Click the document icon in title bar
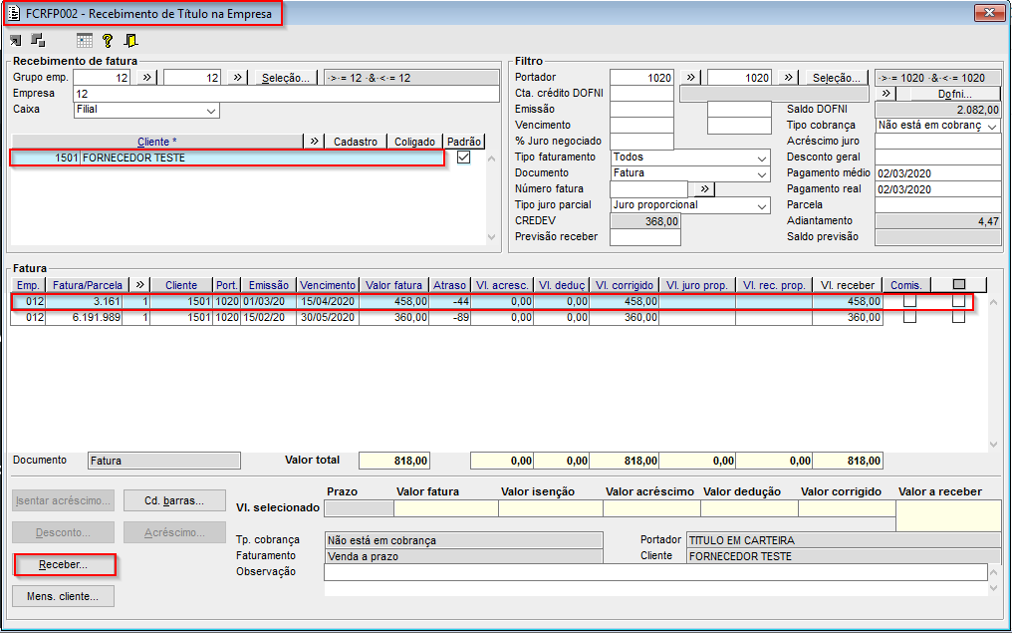1012x633 pixels. click(x=14, y=13)
